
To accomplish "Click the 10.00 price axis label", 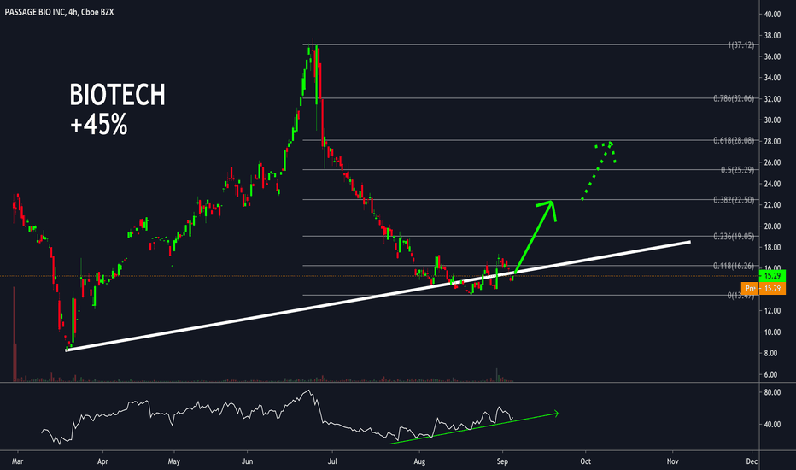I will coord(772,332).
